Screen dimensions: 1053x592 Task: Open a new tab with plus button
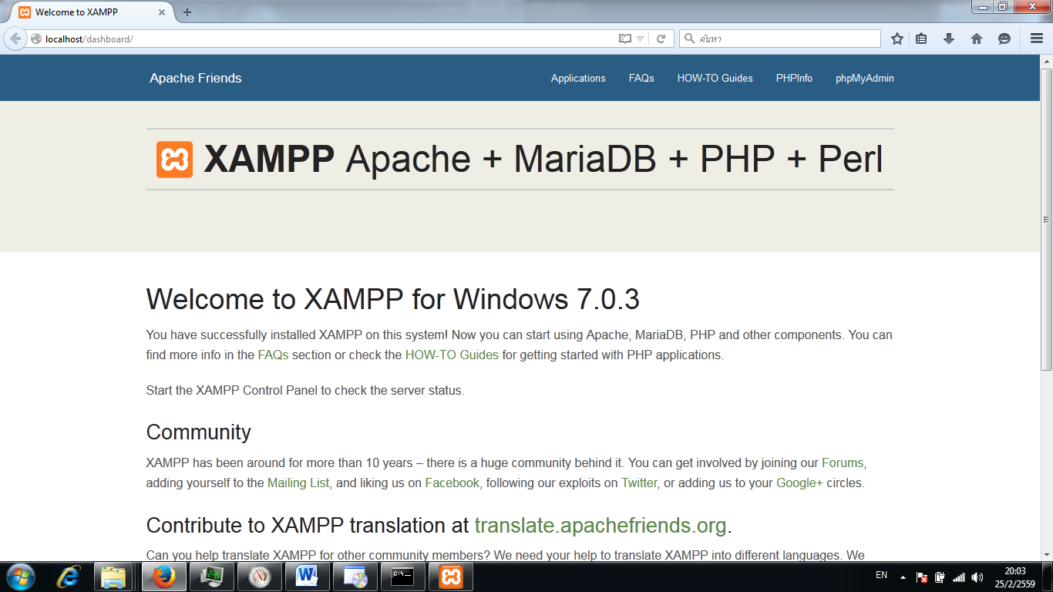tap(187, 12)
